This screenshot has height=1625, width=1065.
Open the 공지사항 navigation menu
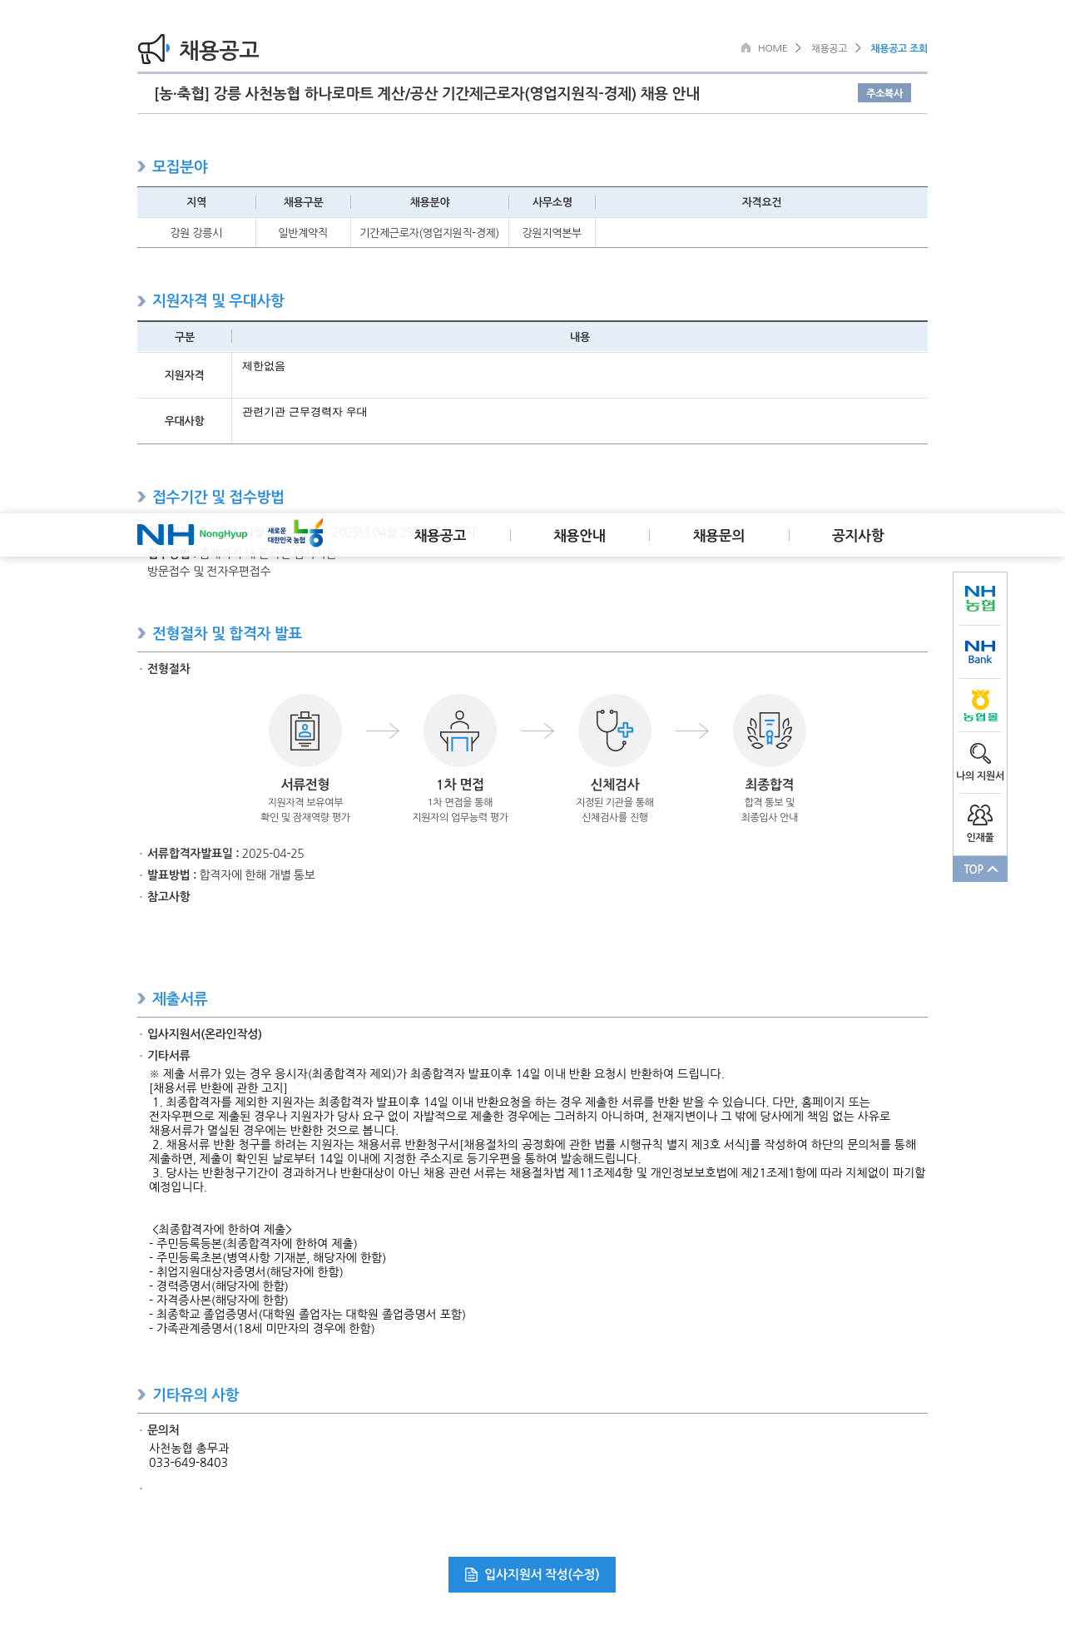(x=858, y=535)
